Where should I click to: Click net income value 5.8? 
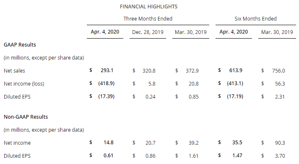pyautogui.click(x=152, y=84)
